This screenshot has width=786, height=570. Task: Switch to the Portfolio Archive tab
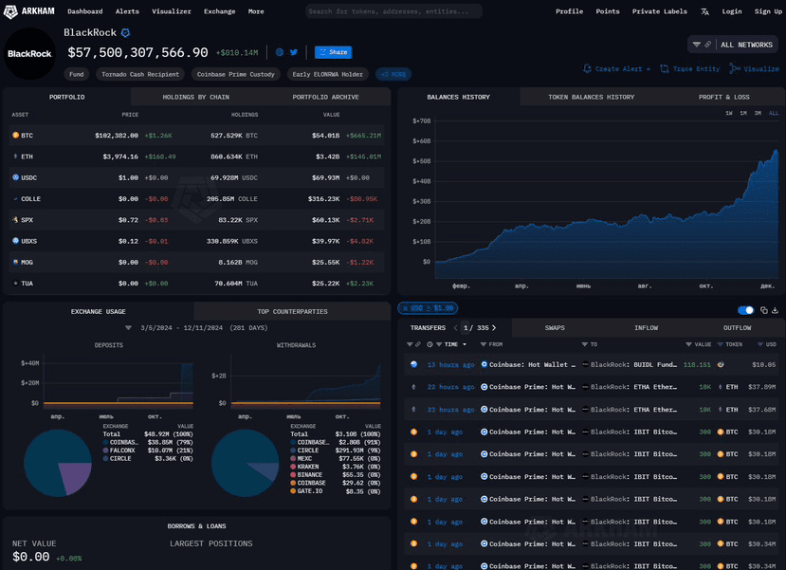click(x=326, y=97)
